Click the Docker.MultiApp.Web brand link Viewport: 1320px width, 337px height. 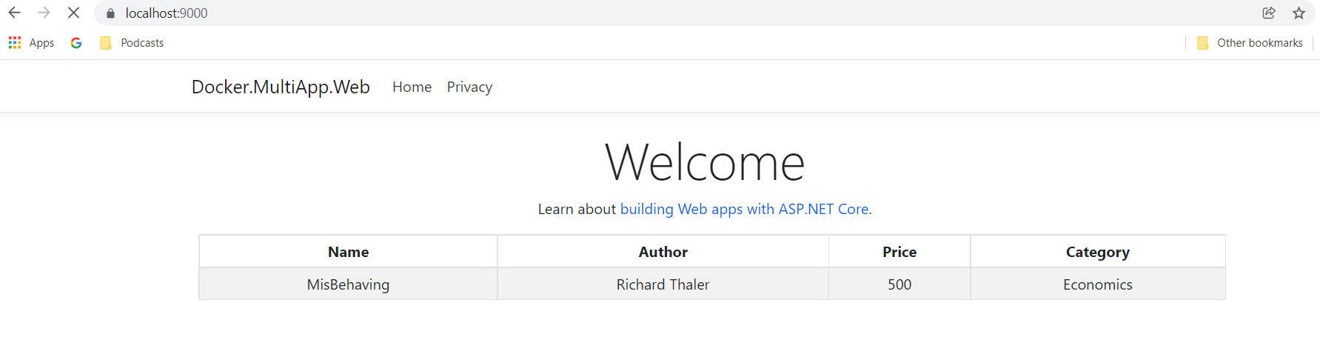281,87
